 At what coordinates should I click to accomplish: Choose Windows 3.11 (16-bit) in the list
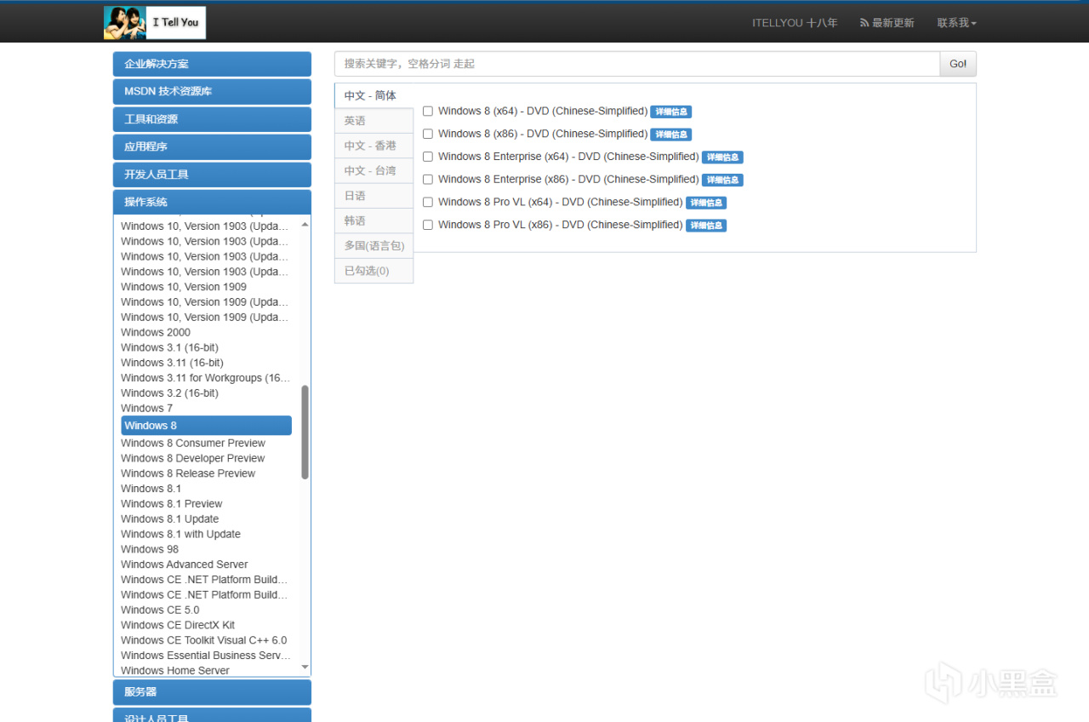coord(172,363)
